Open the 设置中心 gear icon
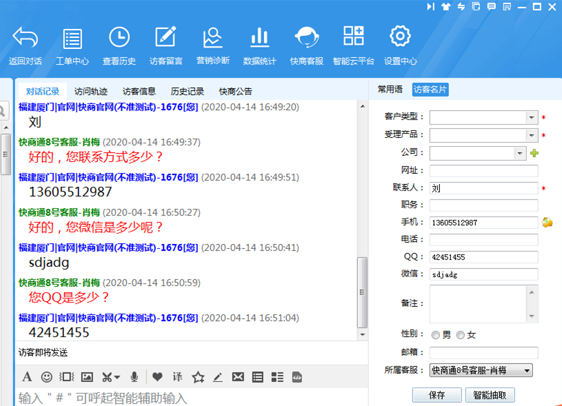This screenshot has height=406, width=562. (x=400, y=38)
